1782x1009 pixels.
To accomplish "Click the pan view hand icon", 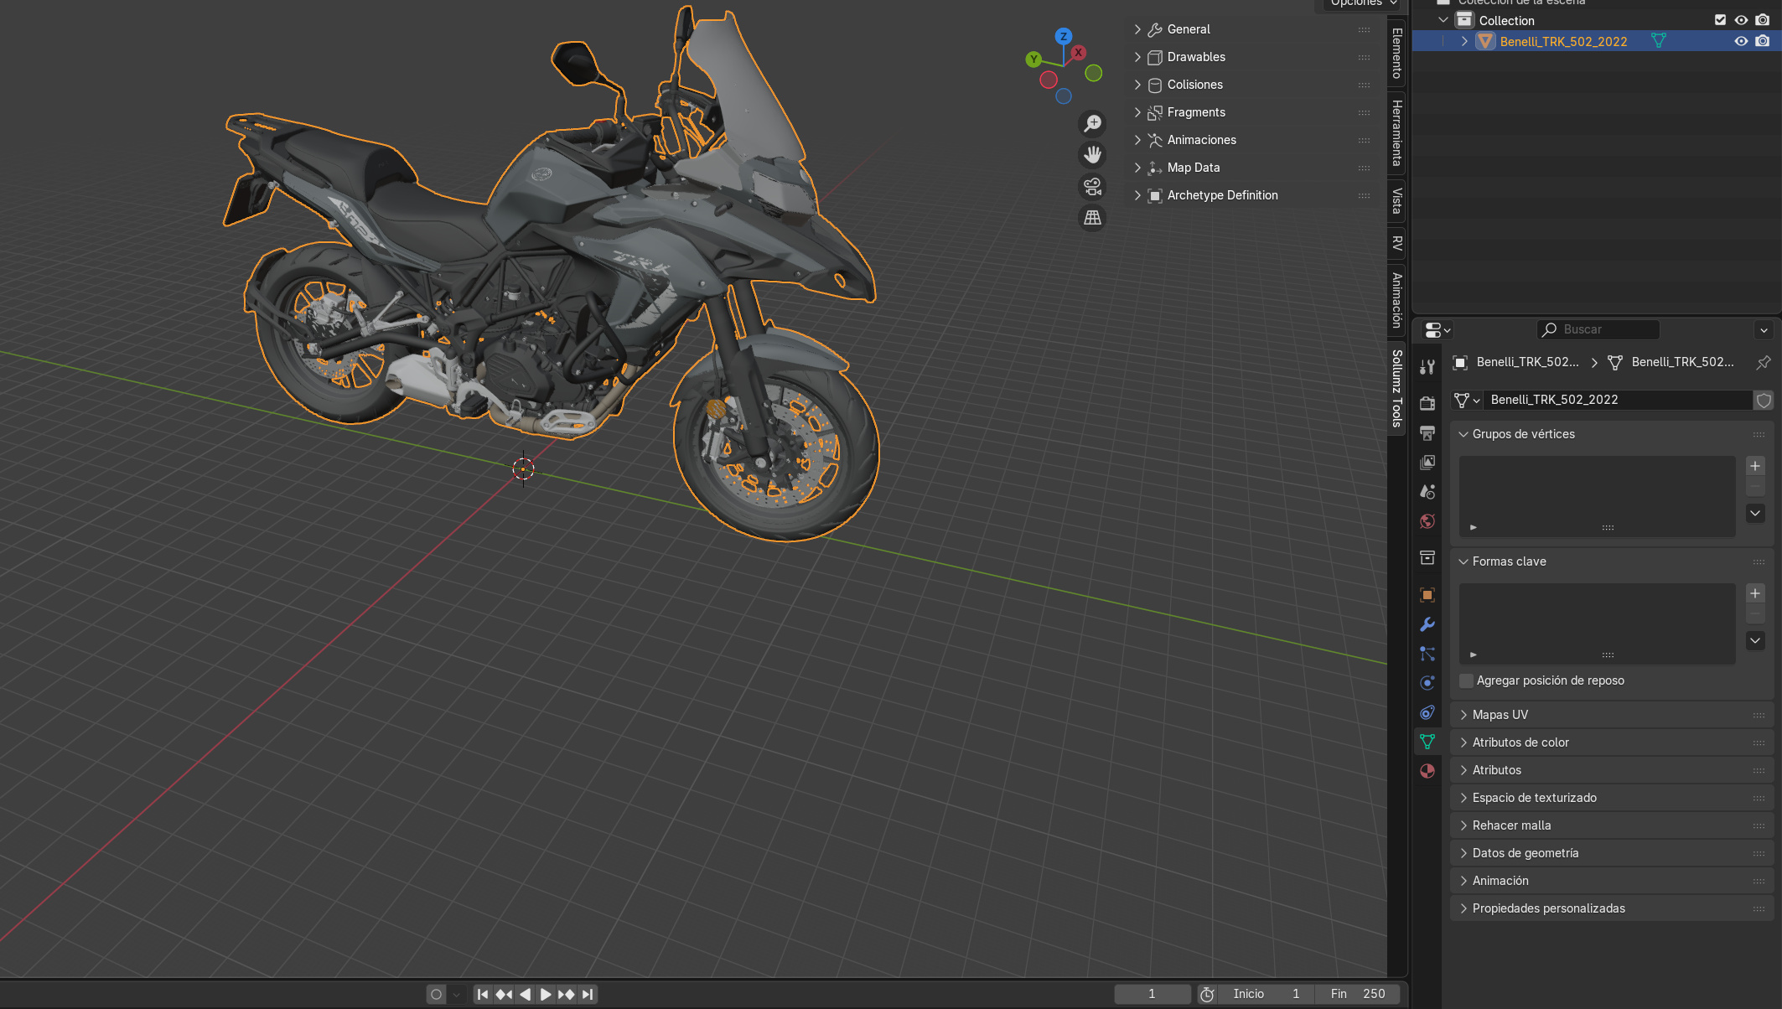I will (1092, 155).
